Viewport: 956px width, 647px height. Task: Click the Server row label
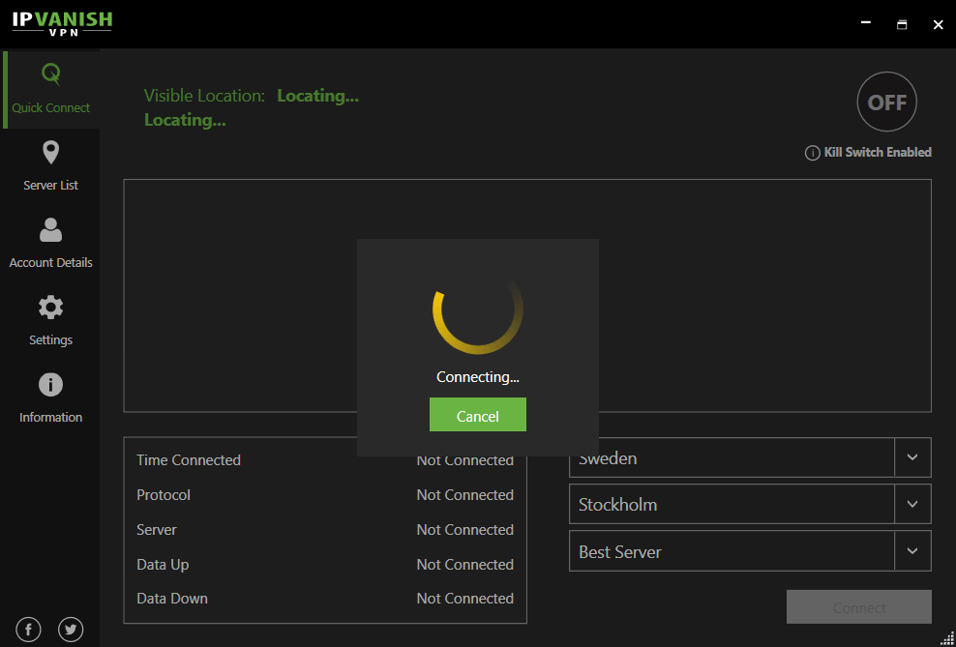(157, 529)
